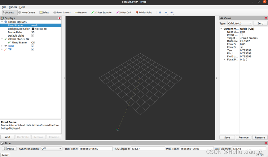268x157 pixels.
Task: Click the Add display button
Action: [x=7, y=137]
